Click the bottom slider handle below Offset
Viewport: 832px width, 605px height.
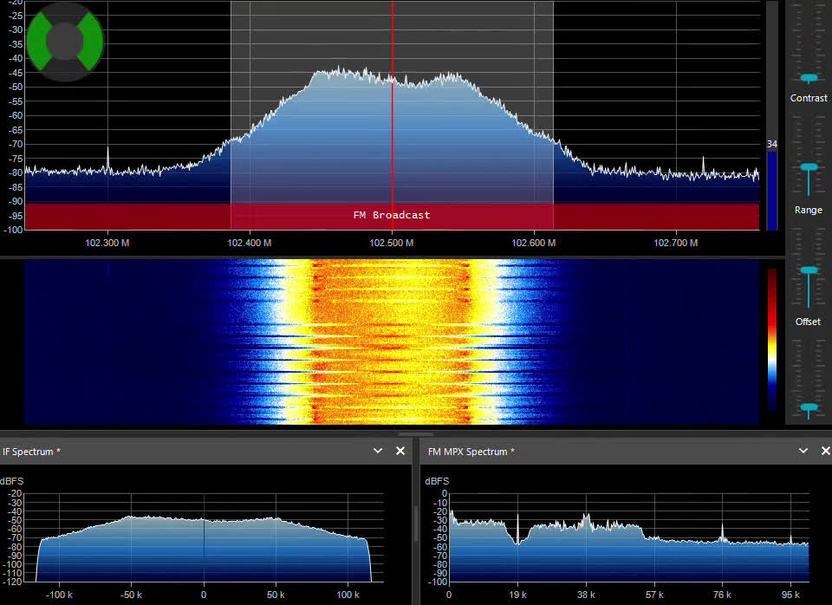point(809,406)
